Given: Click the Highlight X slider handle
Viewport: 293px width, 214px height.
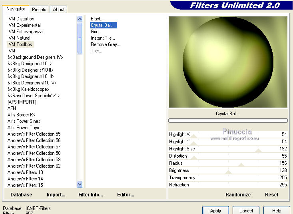Looking at the screenshot, I should [193, 136].
